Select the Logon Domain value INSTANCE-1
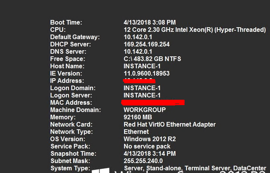 (x=142, y=88)
